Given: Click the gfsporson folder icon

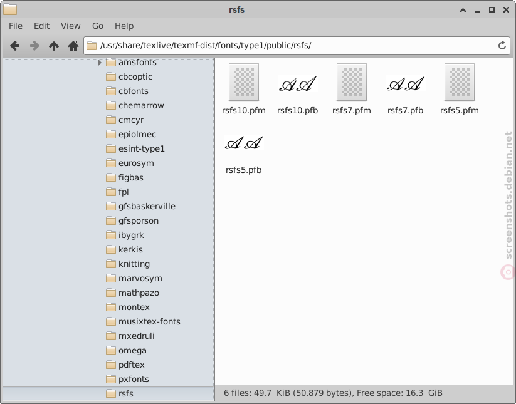Looking at the screenshot, I should click(111, 221).
